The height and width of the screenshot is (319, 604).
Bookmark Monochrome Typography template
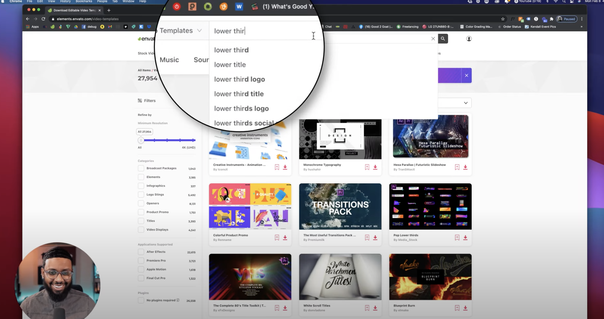(x=367, y=167)
